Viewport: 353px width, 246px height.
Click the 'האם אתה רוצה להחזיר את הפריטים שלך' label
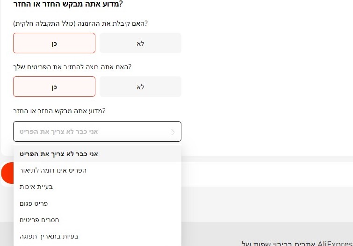click(x=72, y=67)
